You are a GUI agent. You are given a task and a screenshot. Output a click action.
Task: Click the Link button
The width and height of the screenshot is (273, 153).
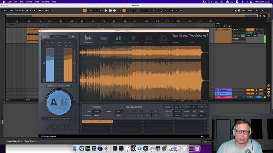5,11
